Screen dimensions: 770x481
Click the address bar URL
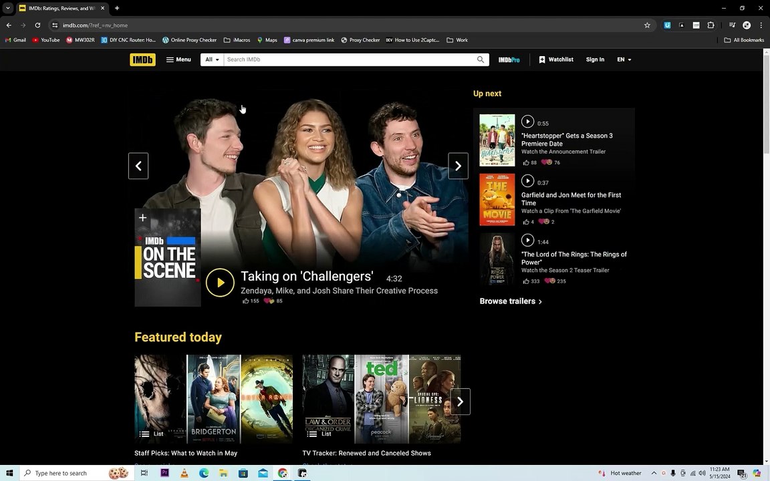click(x=95, y=25)
